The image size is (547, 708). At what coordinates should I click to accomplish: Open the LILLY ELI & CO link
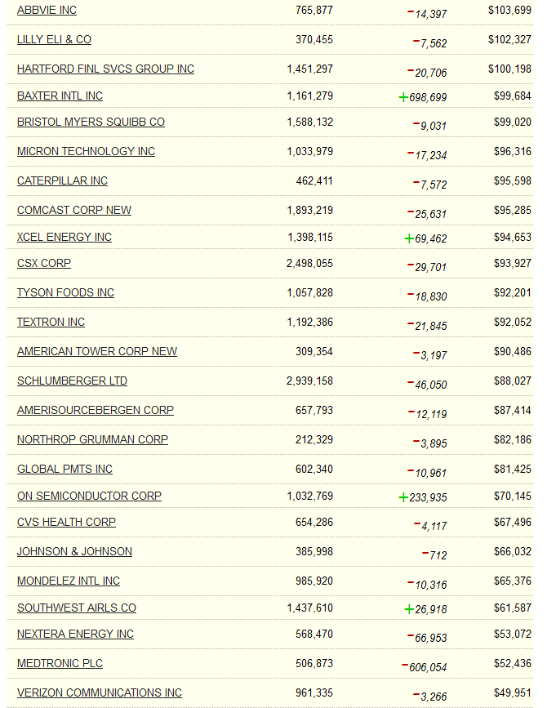click(54, 39)
